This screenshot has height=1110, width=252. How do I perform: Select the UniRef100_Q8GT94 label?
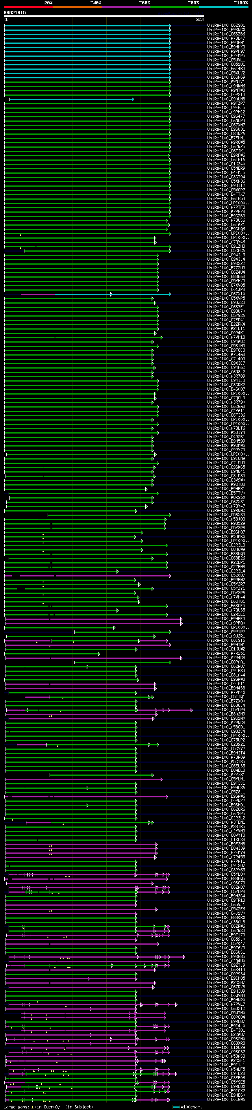coord(226,177)
